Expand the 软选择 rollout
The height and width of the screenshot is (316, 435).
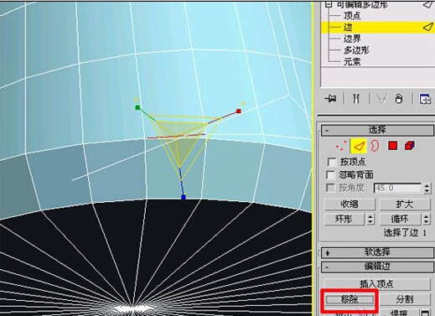377,252
